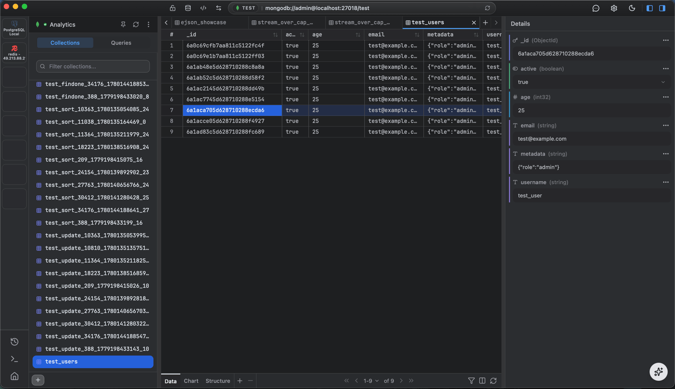
Task: Click the database icon in the top toolbar
Action: (188, 8)
